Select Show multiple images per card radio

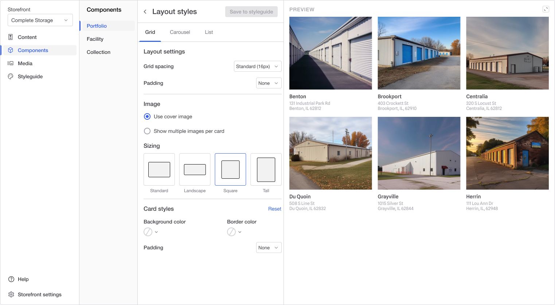tap(147, 131)
